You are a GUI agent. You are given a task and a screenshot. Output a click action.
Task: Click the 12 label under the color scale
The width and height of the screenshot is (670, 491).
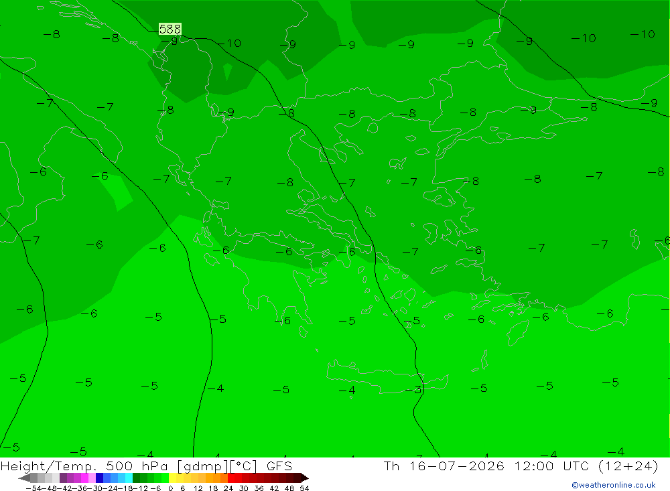coord(198,488)
